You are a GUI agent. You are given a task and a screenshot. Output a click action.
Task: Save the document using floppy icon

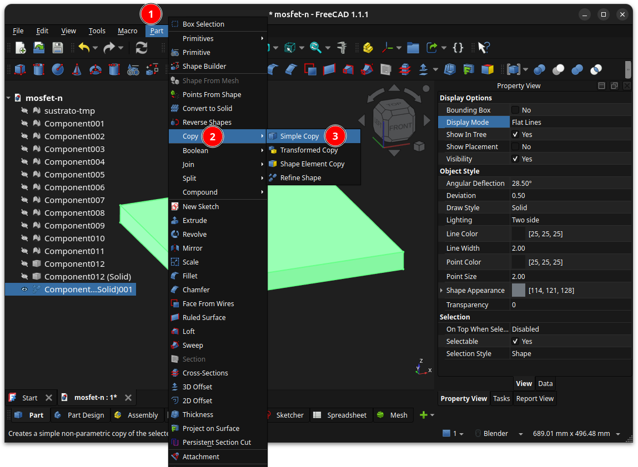tap(57, 48)
